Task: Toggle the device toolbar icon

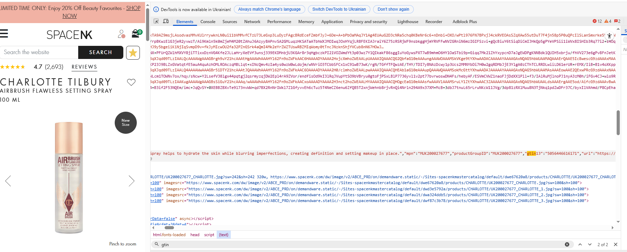Action: pyautogui.click(x=166, y=21)
